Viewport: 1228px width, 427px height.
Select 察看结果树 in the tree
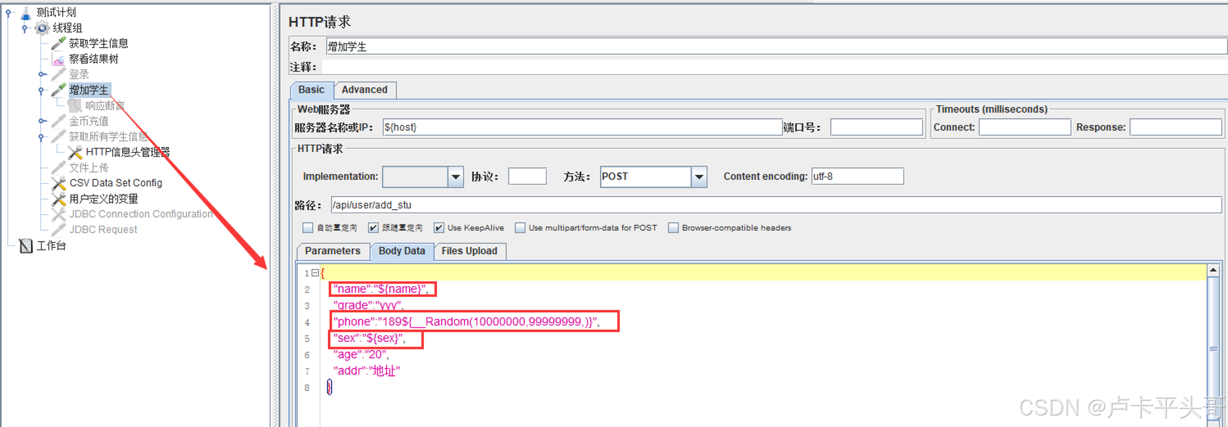click(93, 59)
